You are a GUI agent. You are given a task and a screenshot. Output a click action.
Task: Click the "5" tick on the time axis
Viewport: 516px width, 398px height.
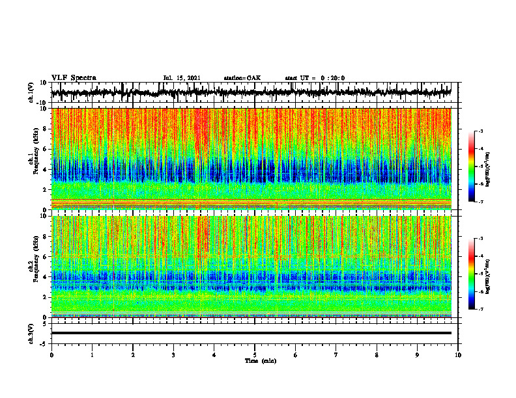point(255,355)
